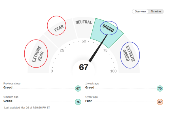170x113 pixels.
Task: Click the Previous close Greed label
Action: click(8, 87)
